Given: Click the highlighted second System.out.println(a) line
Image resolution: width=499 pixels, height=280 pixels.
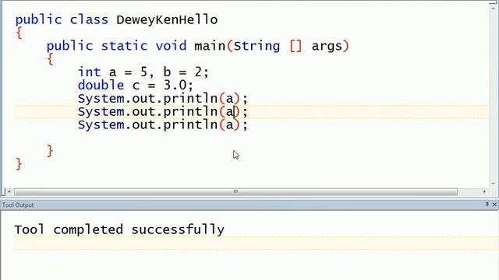Looking at the screenshot, I should click(x=163, y=112).
